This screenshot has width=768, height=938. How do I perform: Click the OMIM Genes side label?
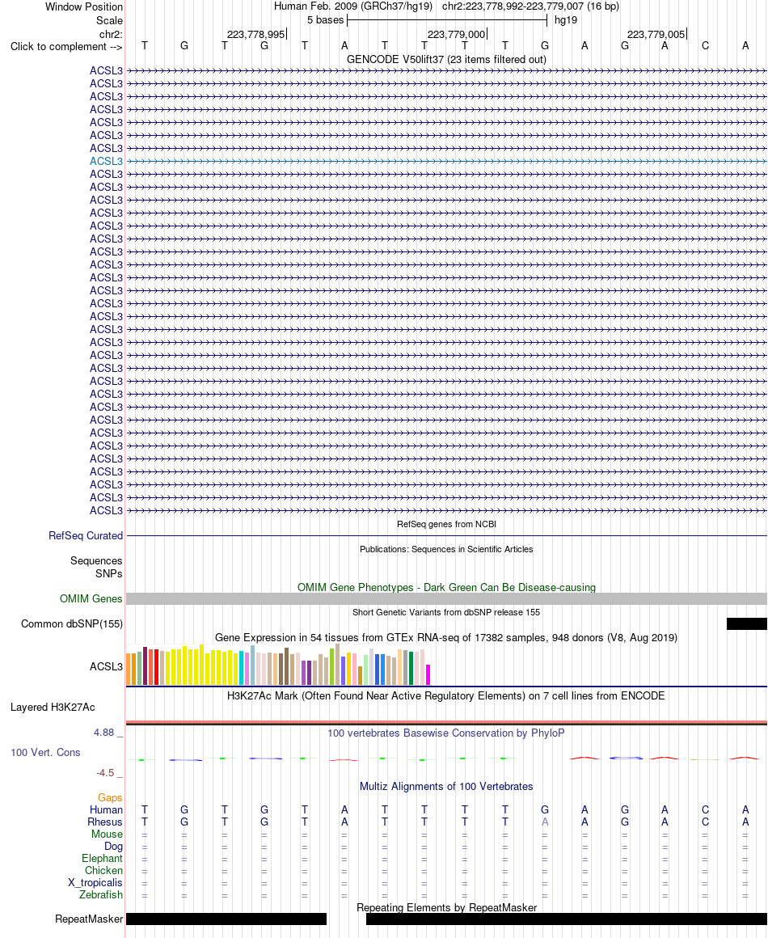(x=91, y=598)
